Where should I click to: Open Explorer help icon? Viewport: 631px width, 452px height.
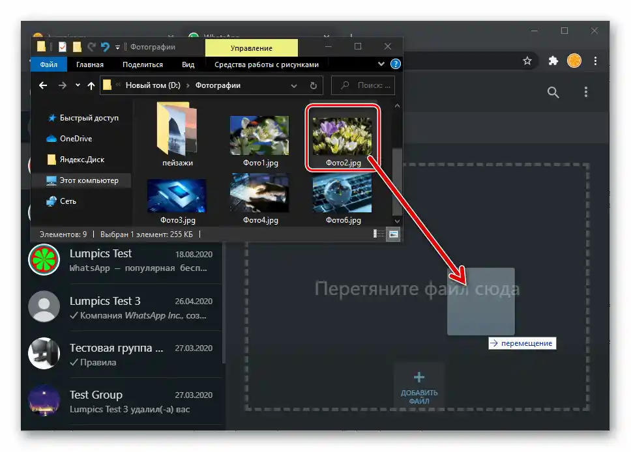396,64
